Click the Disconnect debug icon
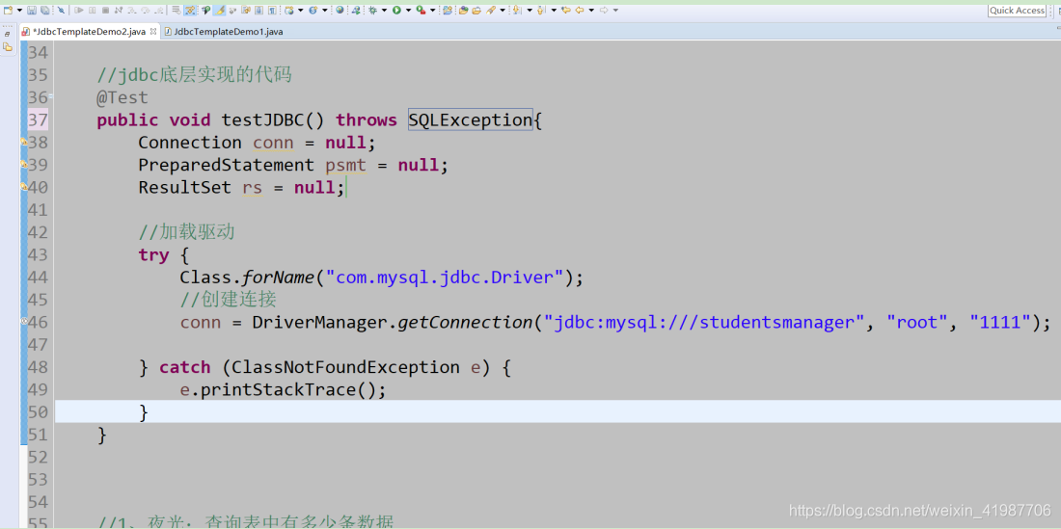The image size is (1061, 529). coord(119,11)
